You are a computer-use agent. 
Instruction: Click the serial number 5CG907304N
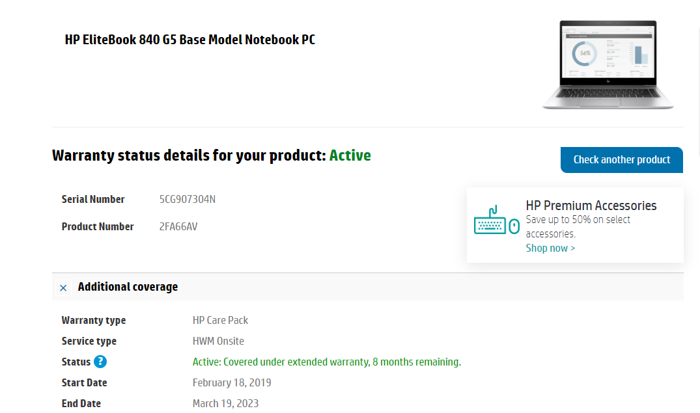187,199
